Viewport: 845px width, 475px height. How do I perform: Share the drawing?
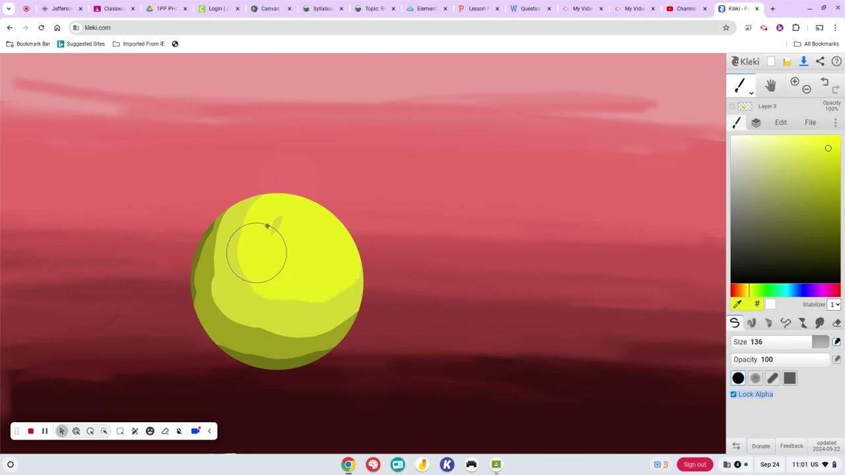[x=820, y=61]
